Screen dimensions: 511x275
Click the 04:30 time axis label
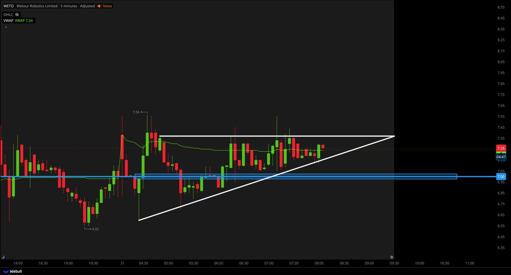coord(143,264)
